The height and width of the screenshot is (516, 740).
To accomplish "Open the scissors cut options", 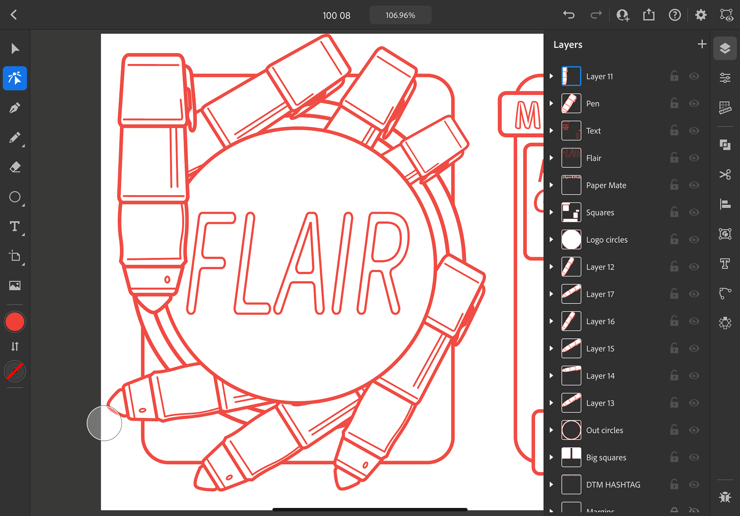I will coord(725,174).
